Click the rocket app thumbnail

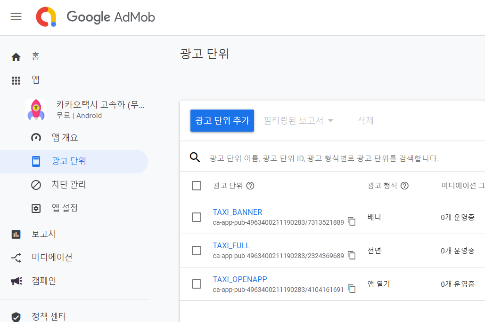click(x=36, y=110)
